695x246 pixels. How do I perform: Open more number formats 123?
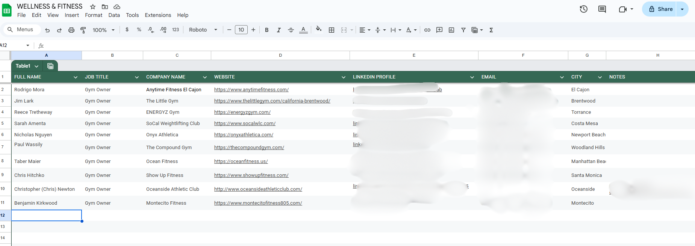176,30
